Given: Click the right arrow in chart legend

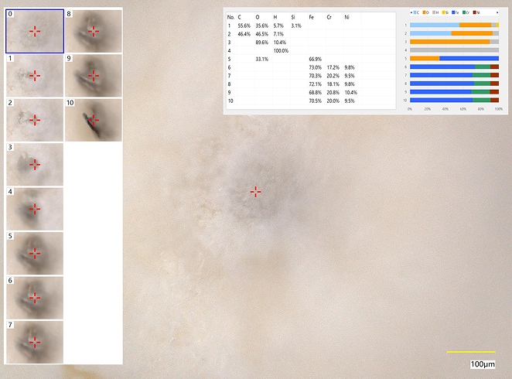Looking at the screenshot, I should (497, 14).
